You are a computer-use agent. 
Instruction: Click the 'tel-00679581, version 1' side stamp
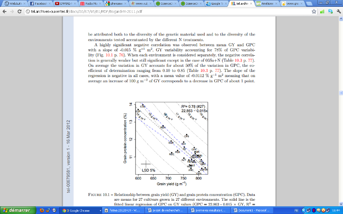pos(68,156)
